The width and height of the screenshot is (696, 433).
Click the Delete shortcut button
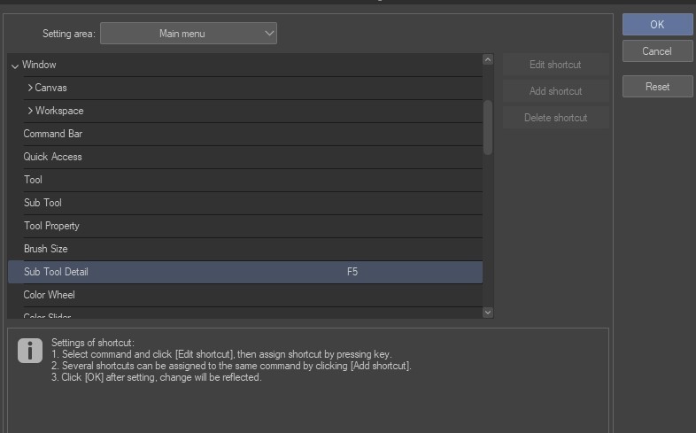(x=556, y=118)
